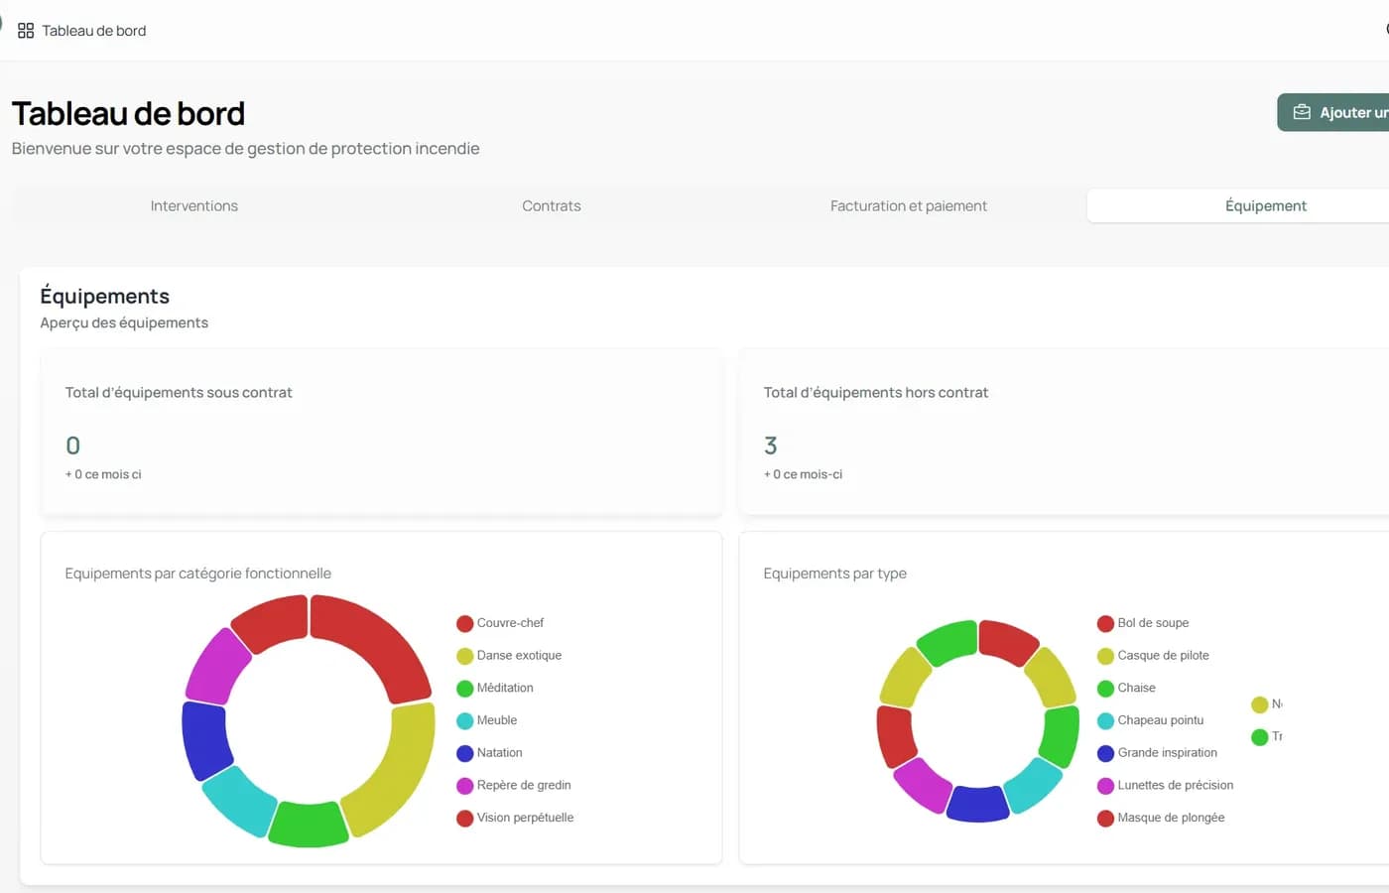Click the Chapeau pointu legend marker
The height and width of the screenshot is (893, 1389).
coord(1105,721)
